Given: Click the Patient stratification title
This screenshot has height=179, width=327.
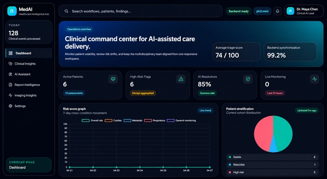Looking at the screenshot, I should point(240,109).
